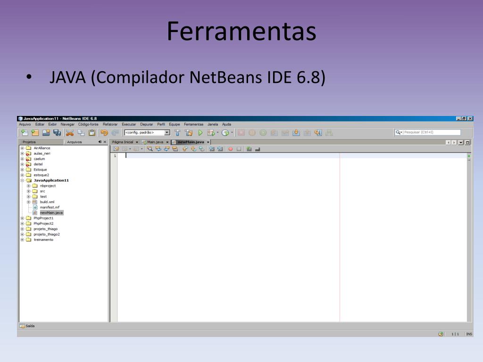Screen dimensions: 483x362
Task: Click the New Project toolbar icon
Action: pyautogui.click(x=35, y=132)
